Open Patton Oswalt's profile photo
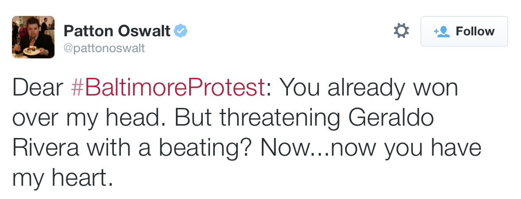This screenshot has height=199, width=521. [x=33, y=37]
